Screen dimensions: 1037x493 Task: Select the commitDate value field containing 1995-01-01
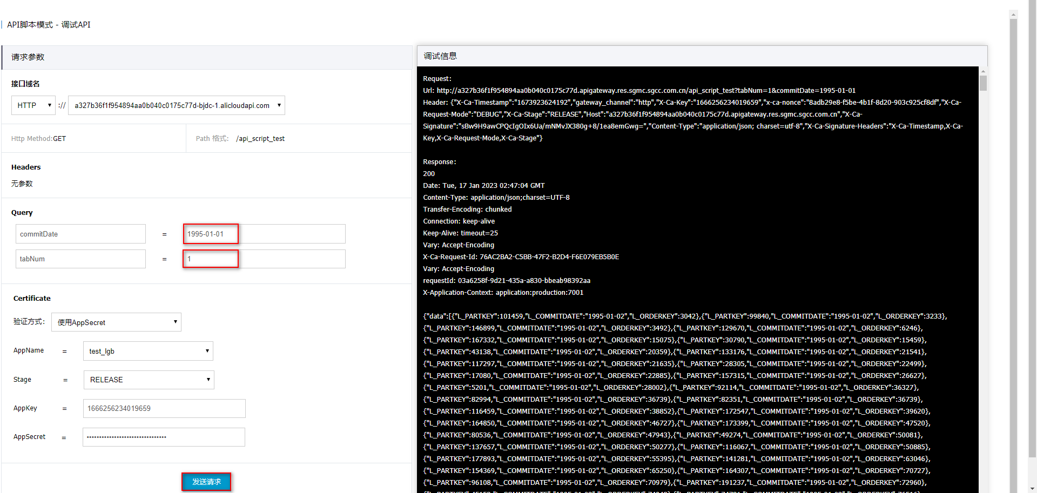tap(210, 234)
